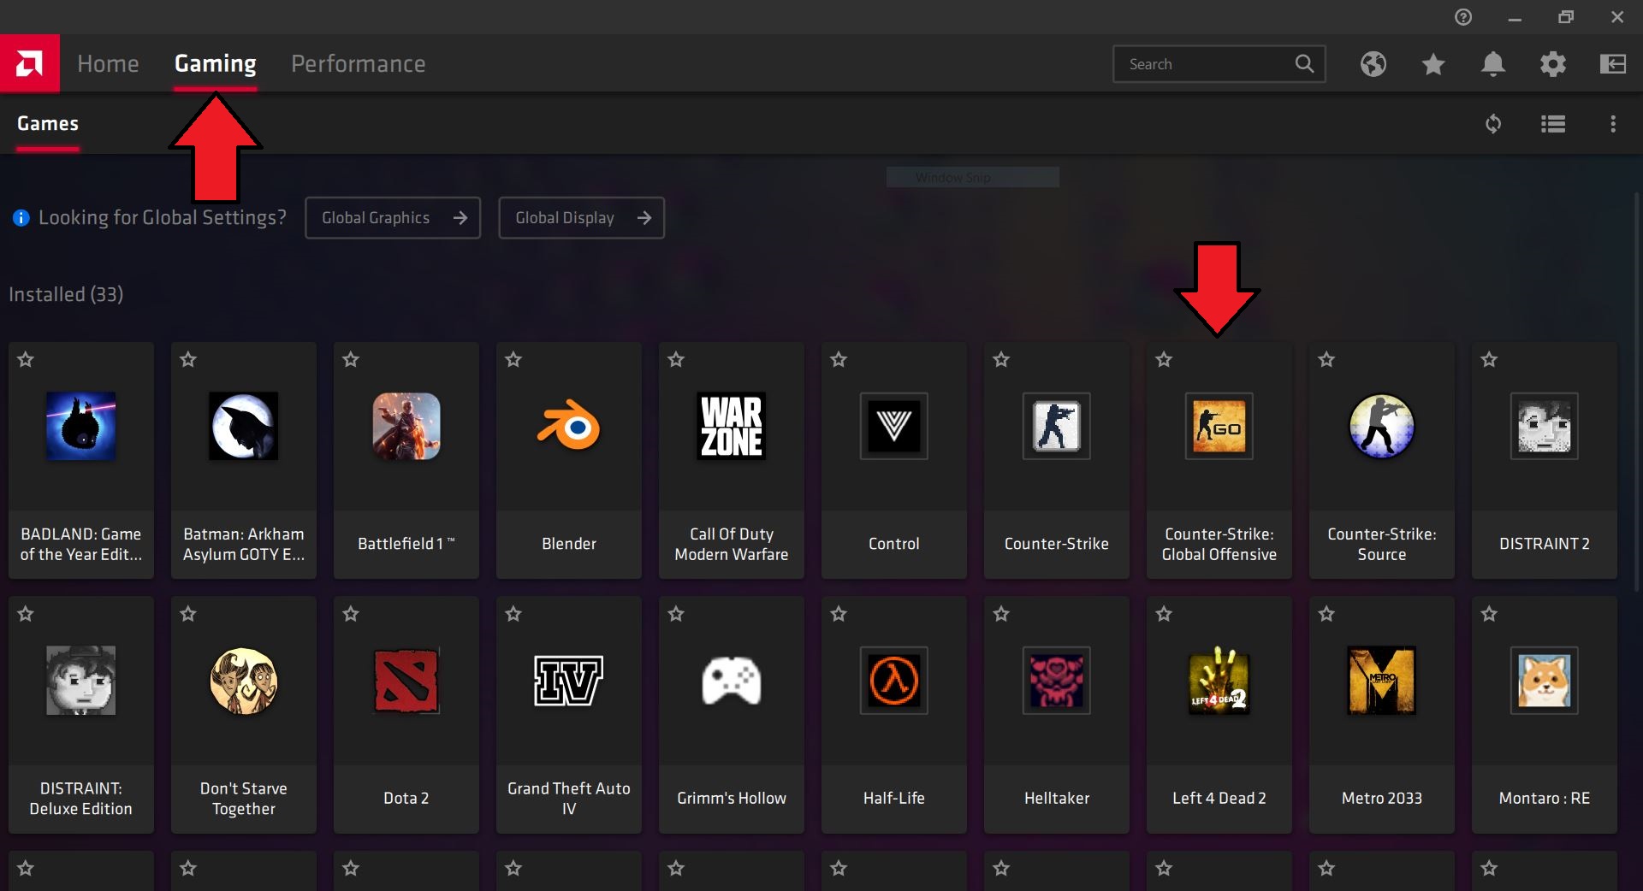
Task: Open the Batman: Arkham Asylum icon
Action: click(244, 426)
